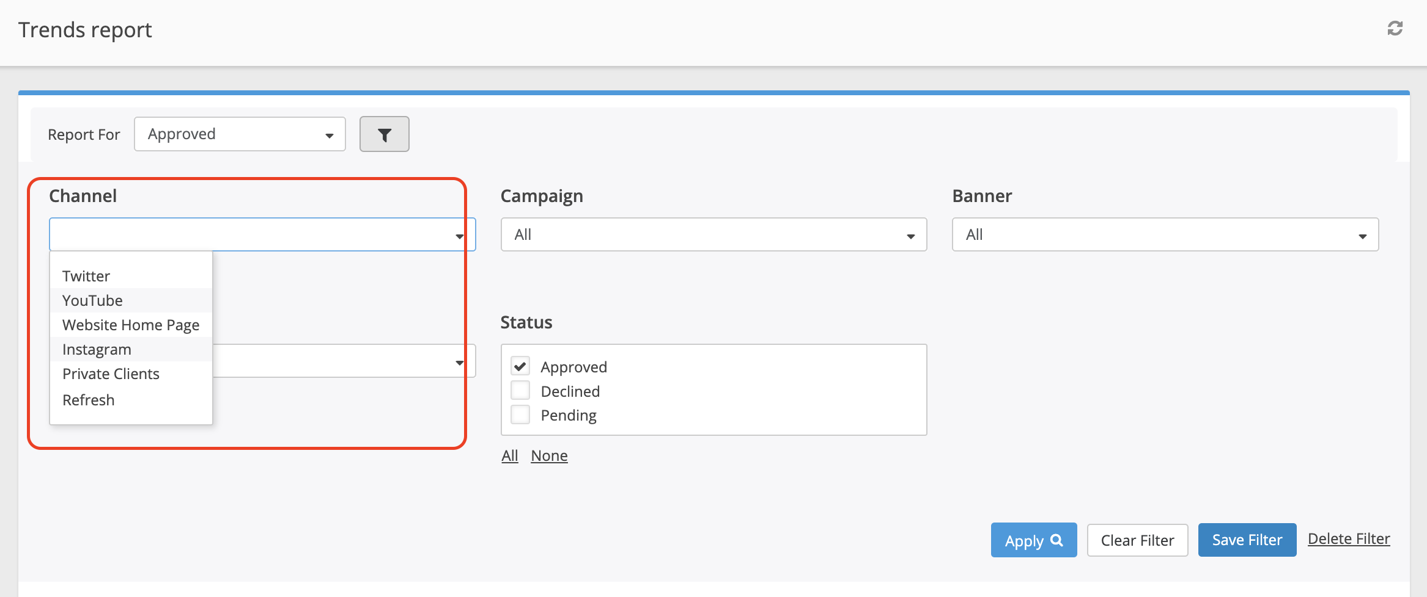Enable the Declined status checkbox

click(x=520, y=391)
